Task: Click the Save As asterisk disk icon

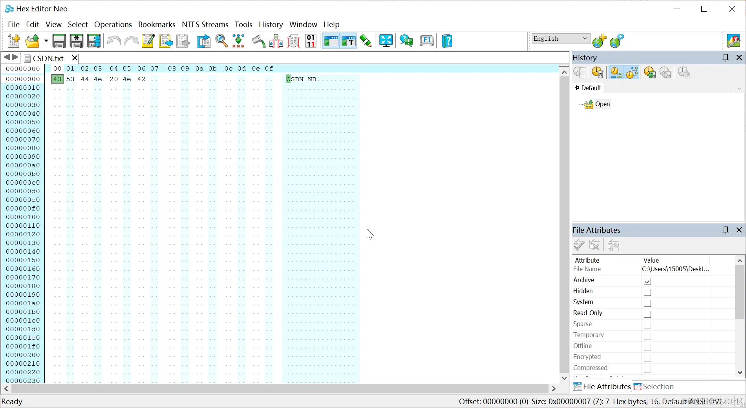Action: click(77, 41)
